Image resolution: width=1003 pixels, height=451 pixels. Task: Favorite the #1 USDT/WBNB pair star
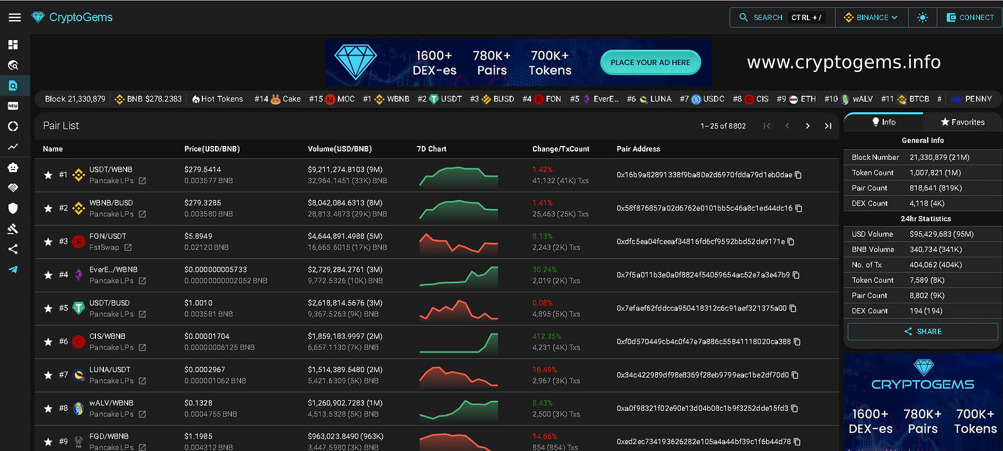(48, 175)
